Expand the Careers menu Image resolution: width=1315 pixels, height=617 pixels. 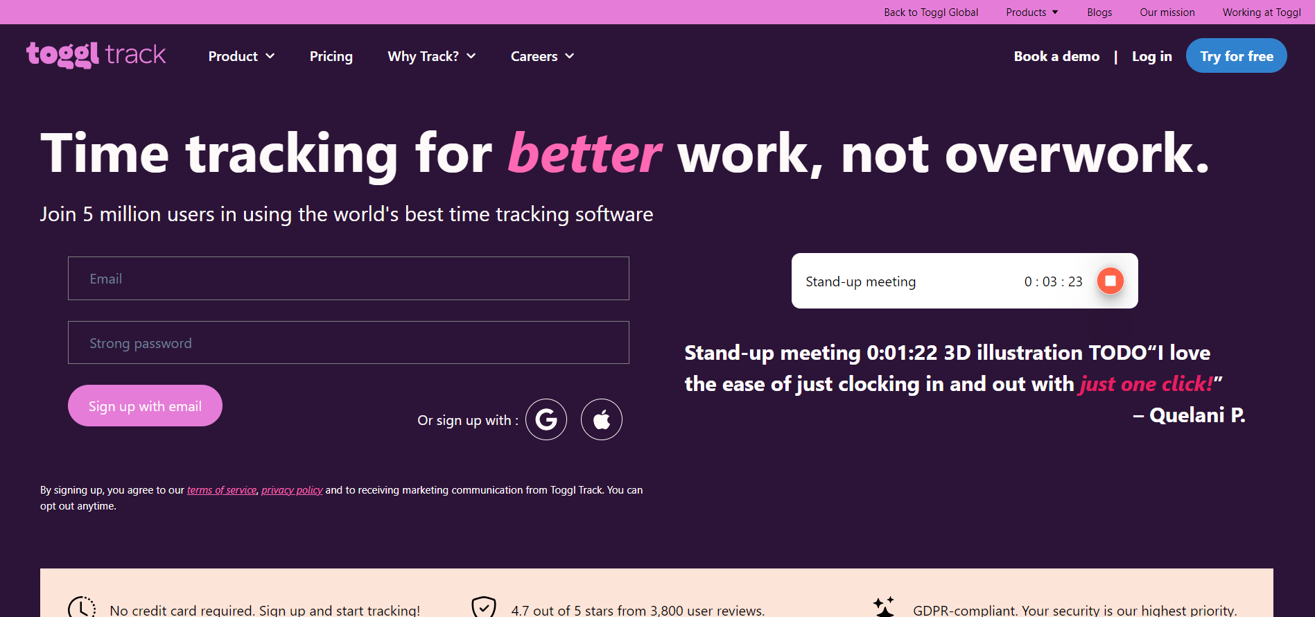pyautogui.click(x=542, y=56)
